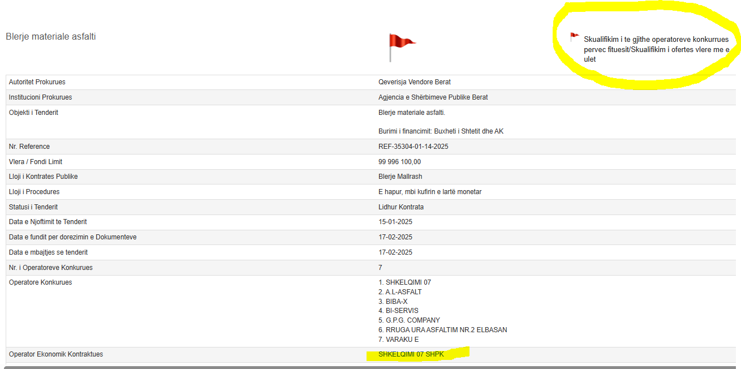Select the announcement date 15-01-2025
The image size is (741, 369).
pos(395,222)
